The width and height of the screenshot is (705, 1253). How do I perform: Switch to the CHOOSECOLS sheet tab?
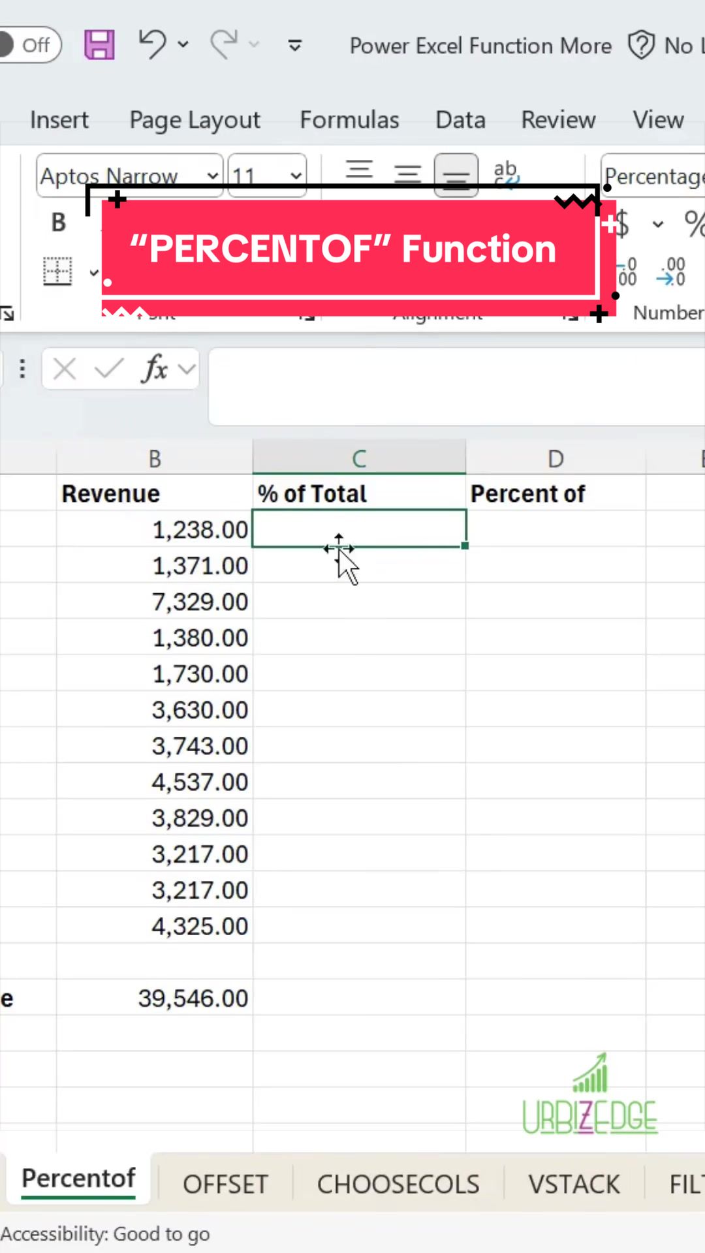pos(398,1184)
